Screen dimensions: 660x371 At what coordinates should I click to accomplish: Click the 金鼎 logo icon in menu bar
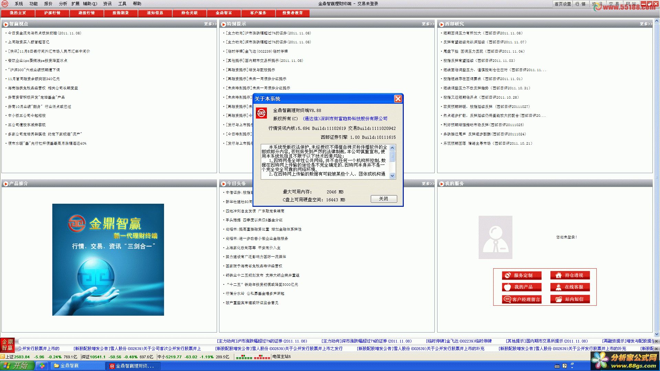click(x=5, y=4)
